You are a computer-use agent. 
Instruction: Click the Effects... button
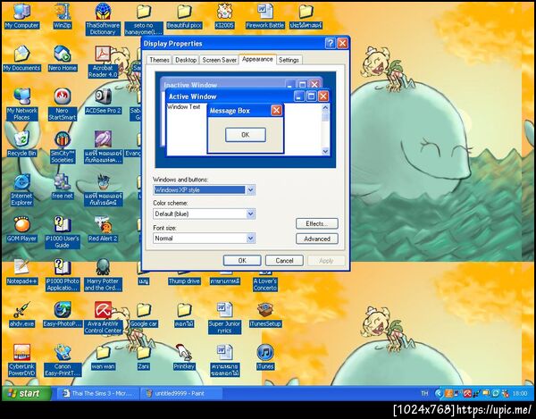317,224
